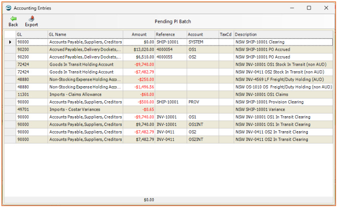Screen dimensions: 337x207
Task: Sort by the Reference column header
Action: 171,35
